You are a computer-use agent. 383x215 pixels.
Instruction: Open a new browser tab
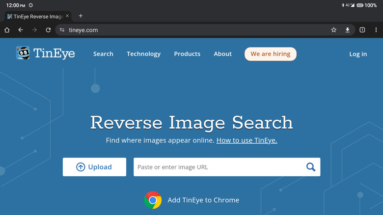click(x=81, y=16)
